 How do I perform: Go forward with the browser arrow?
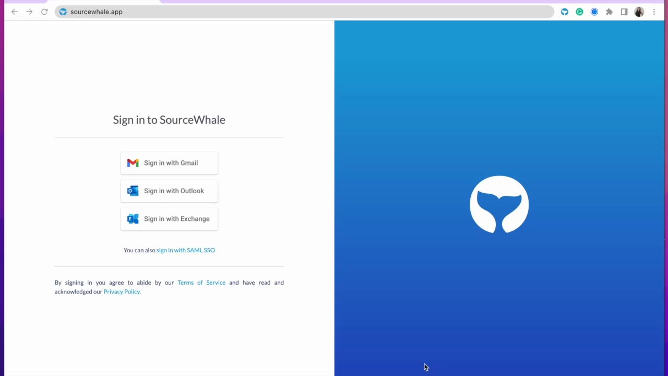click(x=29, y=11)
